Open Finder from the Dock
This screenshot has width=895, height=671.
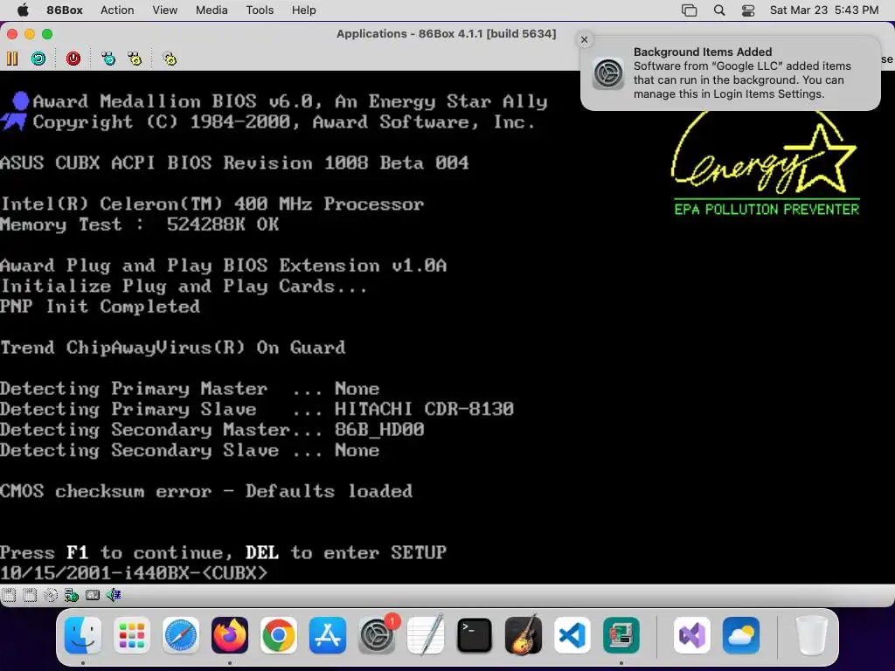pyautogui.click(x=83, y=635)
